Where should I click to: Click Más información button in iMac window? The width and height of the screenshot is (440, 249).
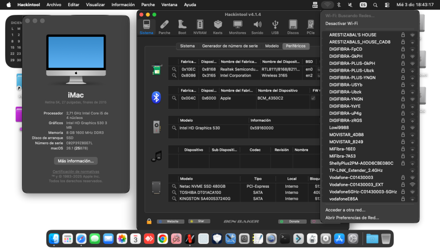click(x=76, y=161)
